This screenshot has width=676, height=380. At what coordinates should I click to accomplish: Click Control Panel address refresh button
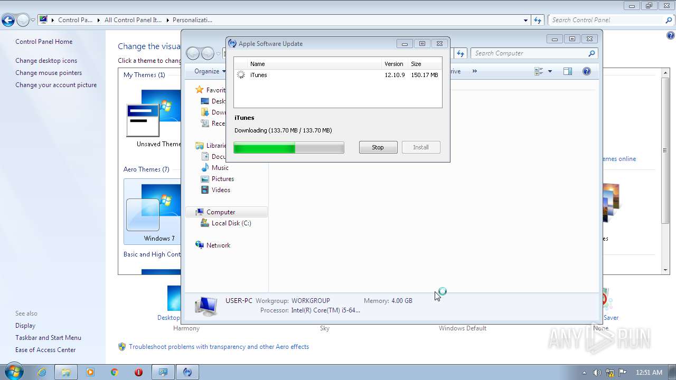coord(538,20)
